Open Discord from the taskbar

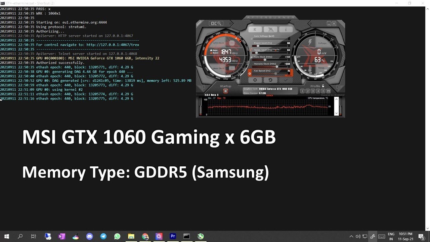click(x=89, y=236)
